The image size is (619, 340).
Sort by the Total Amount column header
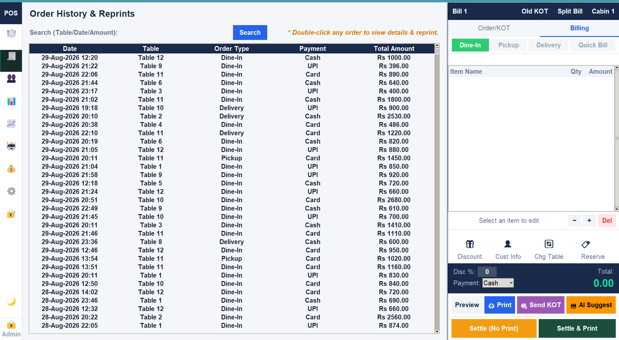click(394, 49)
